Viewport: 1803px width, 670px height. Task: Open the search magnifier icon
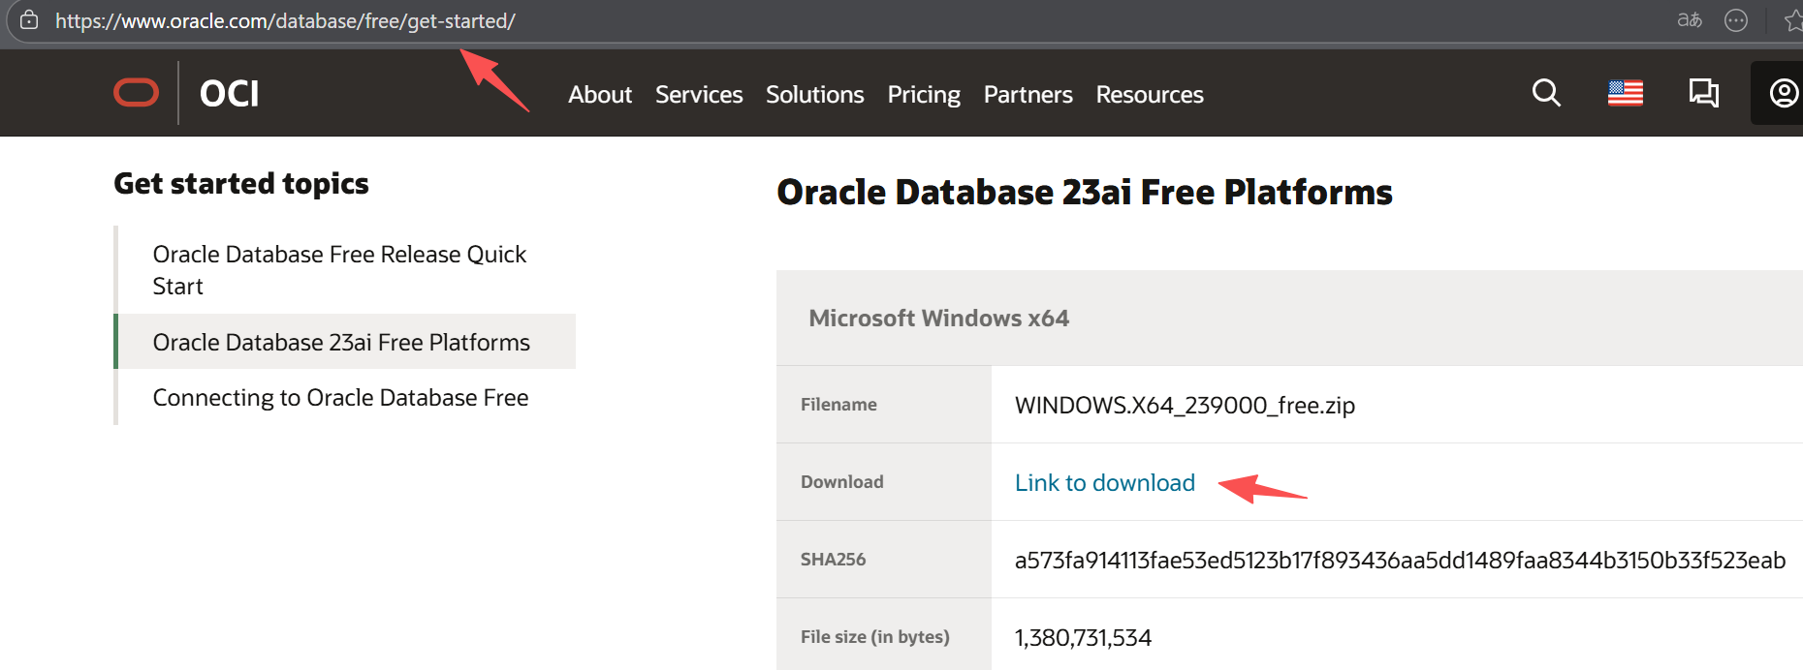tap(1546, 93)
